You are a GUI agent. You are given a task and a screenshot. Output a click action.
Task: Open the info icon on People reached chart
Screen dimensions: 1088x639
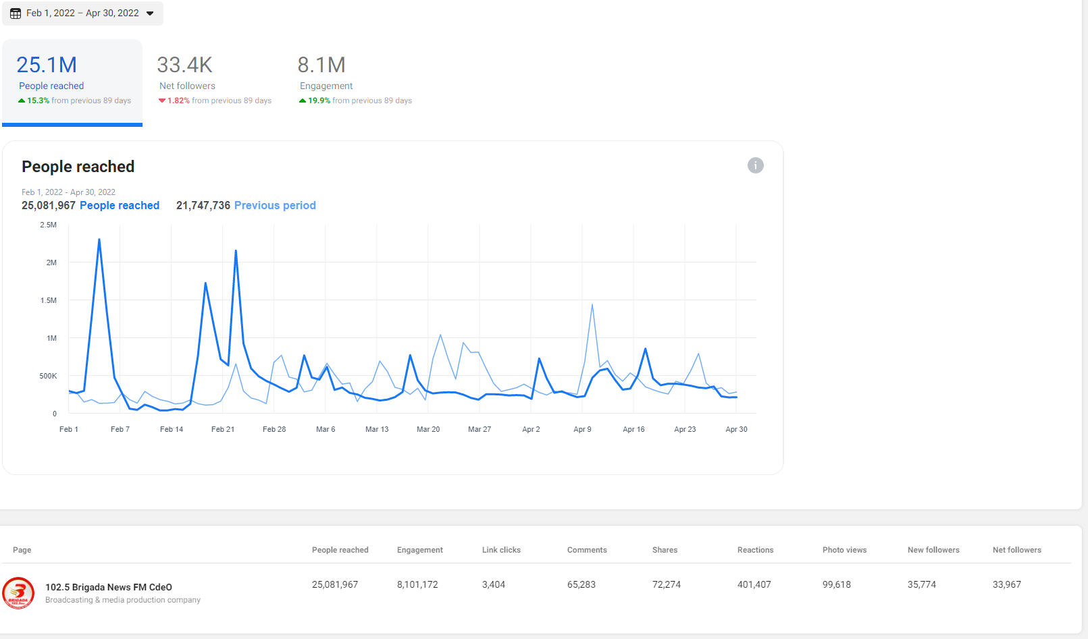756,165
